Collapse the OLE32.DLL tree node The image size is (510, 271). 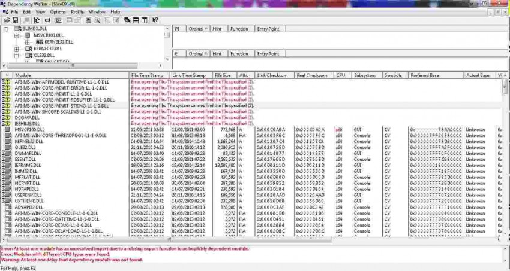click(x=17, y=55)
